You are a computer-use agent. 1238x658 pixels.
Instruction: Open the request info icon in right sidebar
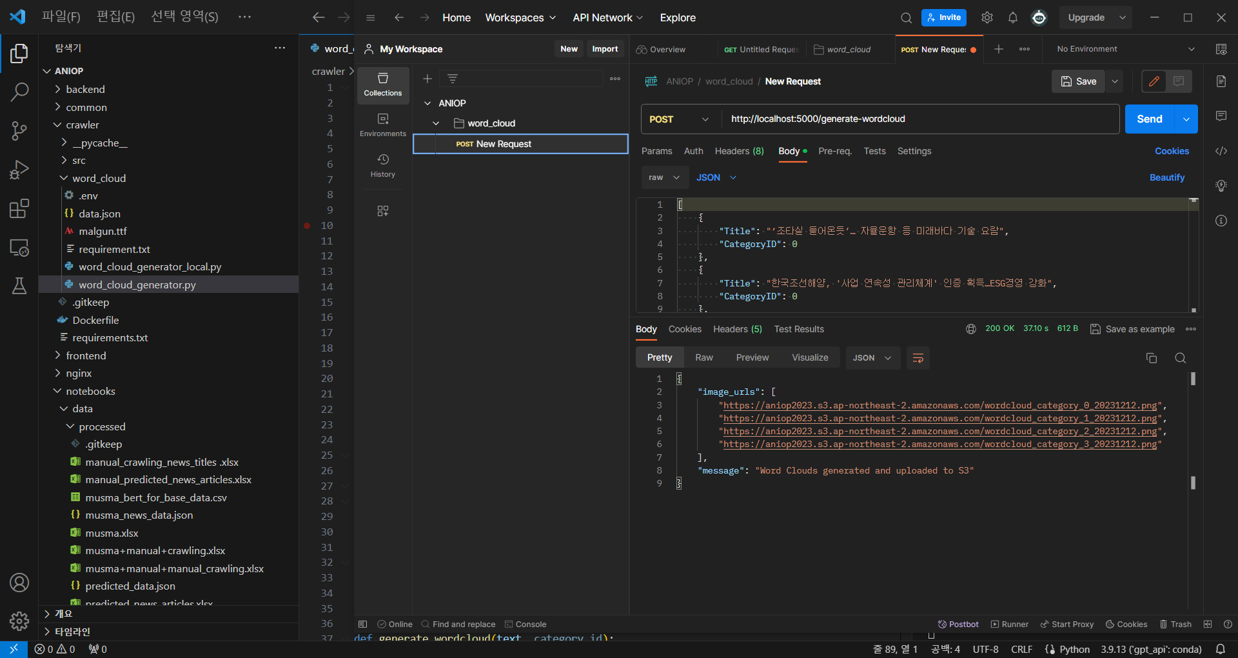(x=1221, y=221)
